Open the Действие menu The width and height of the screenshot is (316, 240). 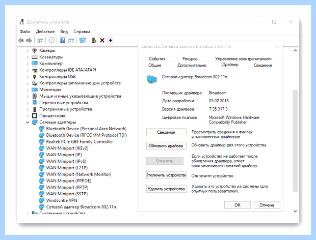tap(45, 32)
